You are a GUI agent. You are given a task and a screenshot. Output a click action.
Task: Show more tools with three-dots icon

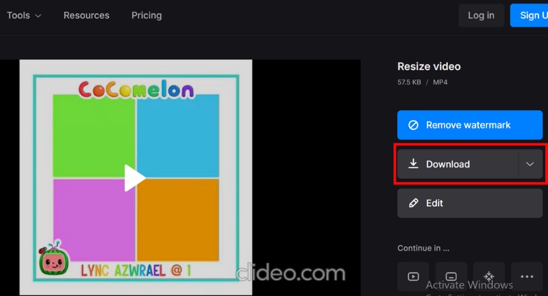[527, 277]
